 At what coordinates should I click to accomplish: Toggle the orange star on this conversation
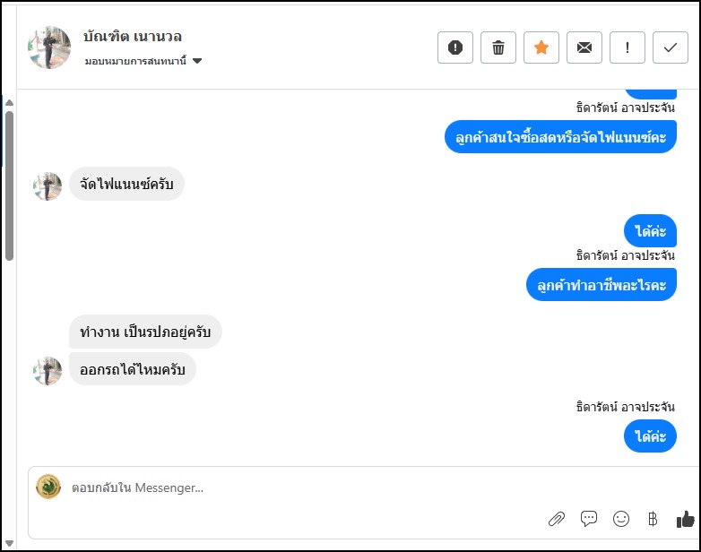point(541,47)
